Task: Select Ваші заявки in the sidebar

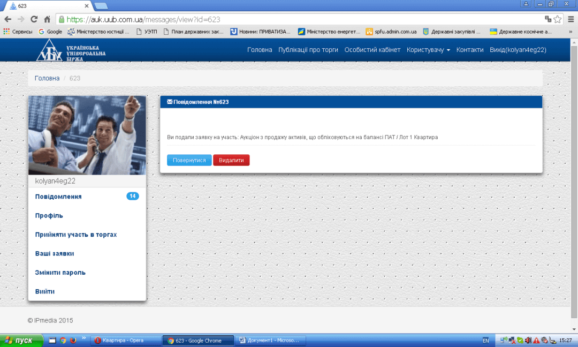Action: (55, 253)
